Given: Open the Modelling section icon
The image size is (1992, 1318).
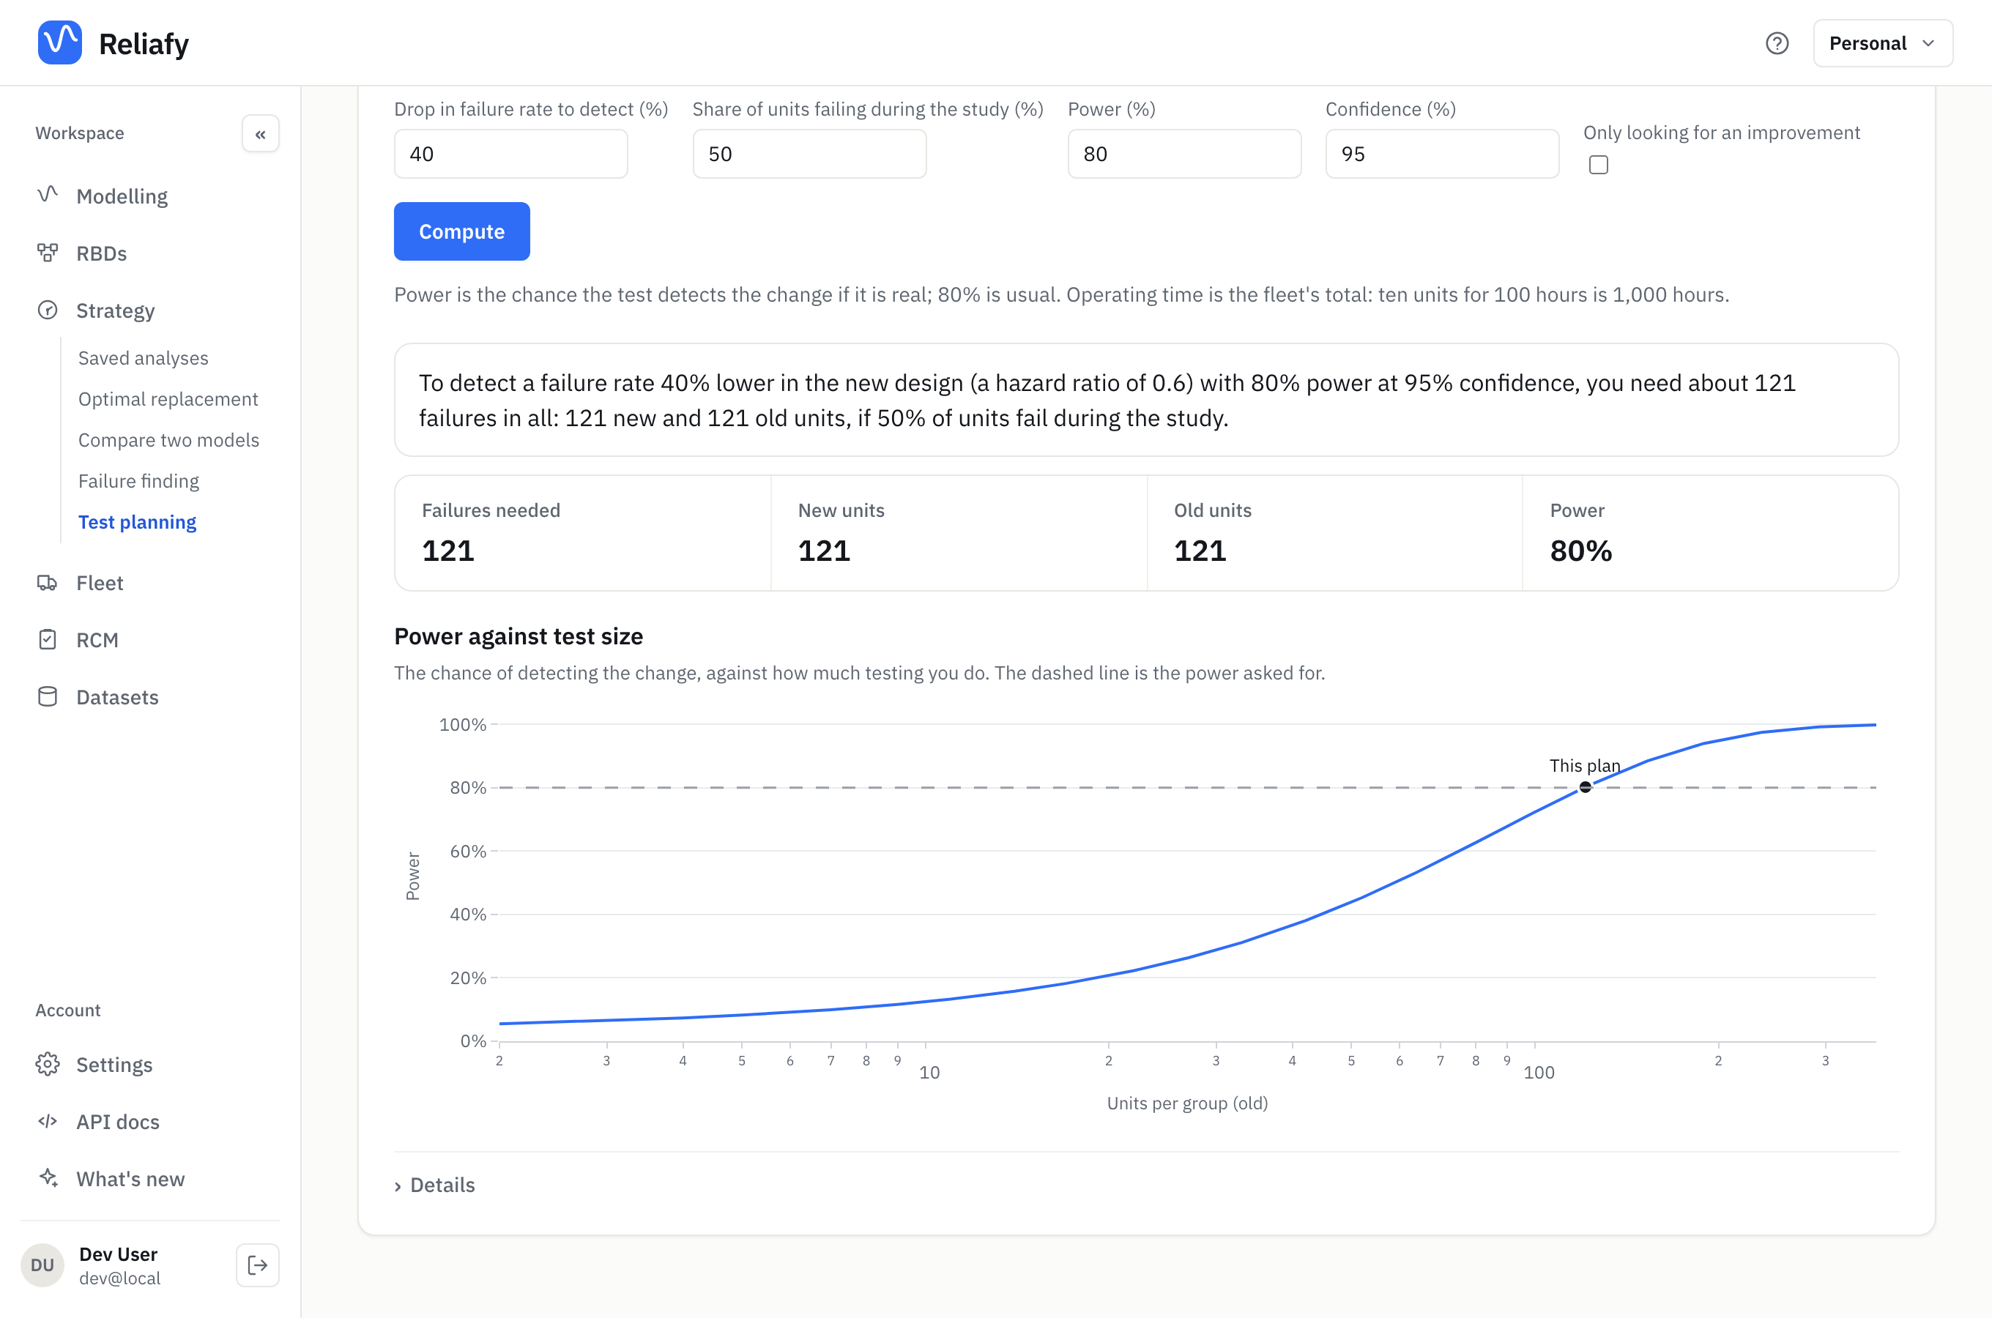Looking at the screenshot, I should (48, 196).
